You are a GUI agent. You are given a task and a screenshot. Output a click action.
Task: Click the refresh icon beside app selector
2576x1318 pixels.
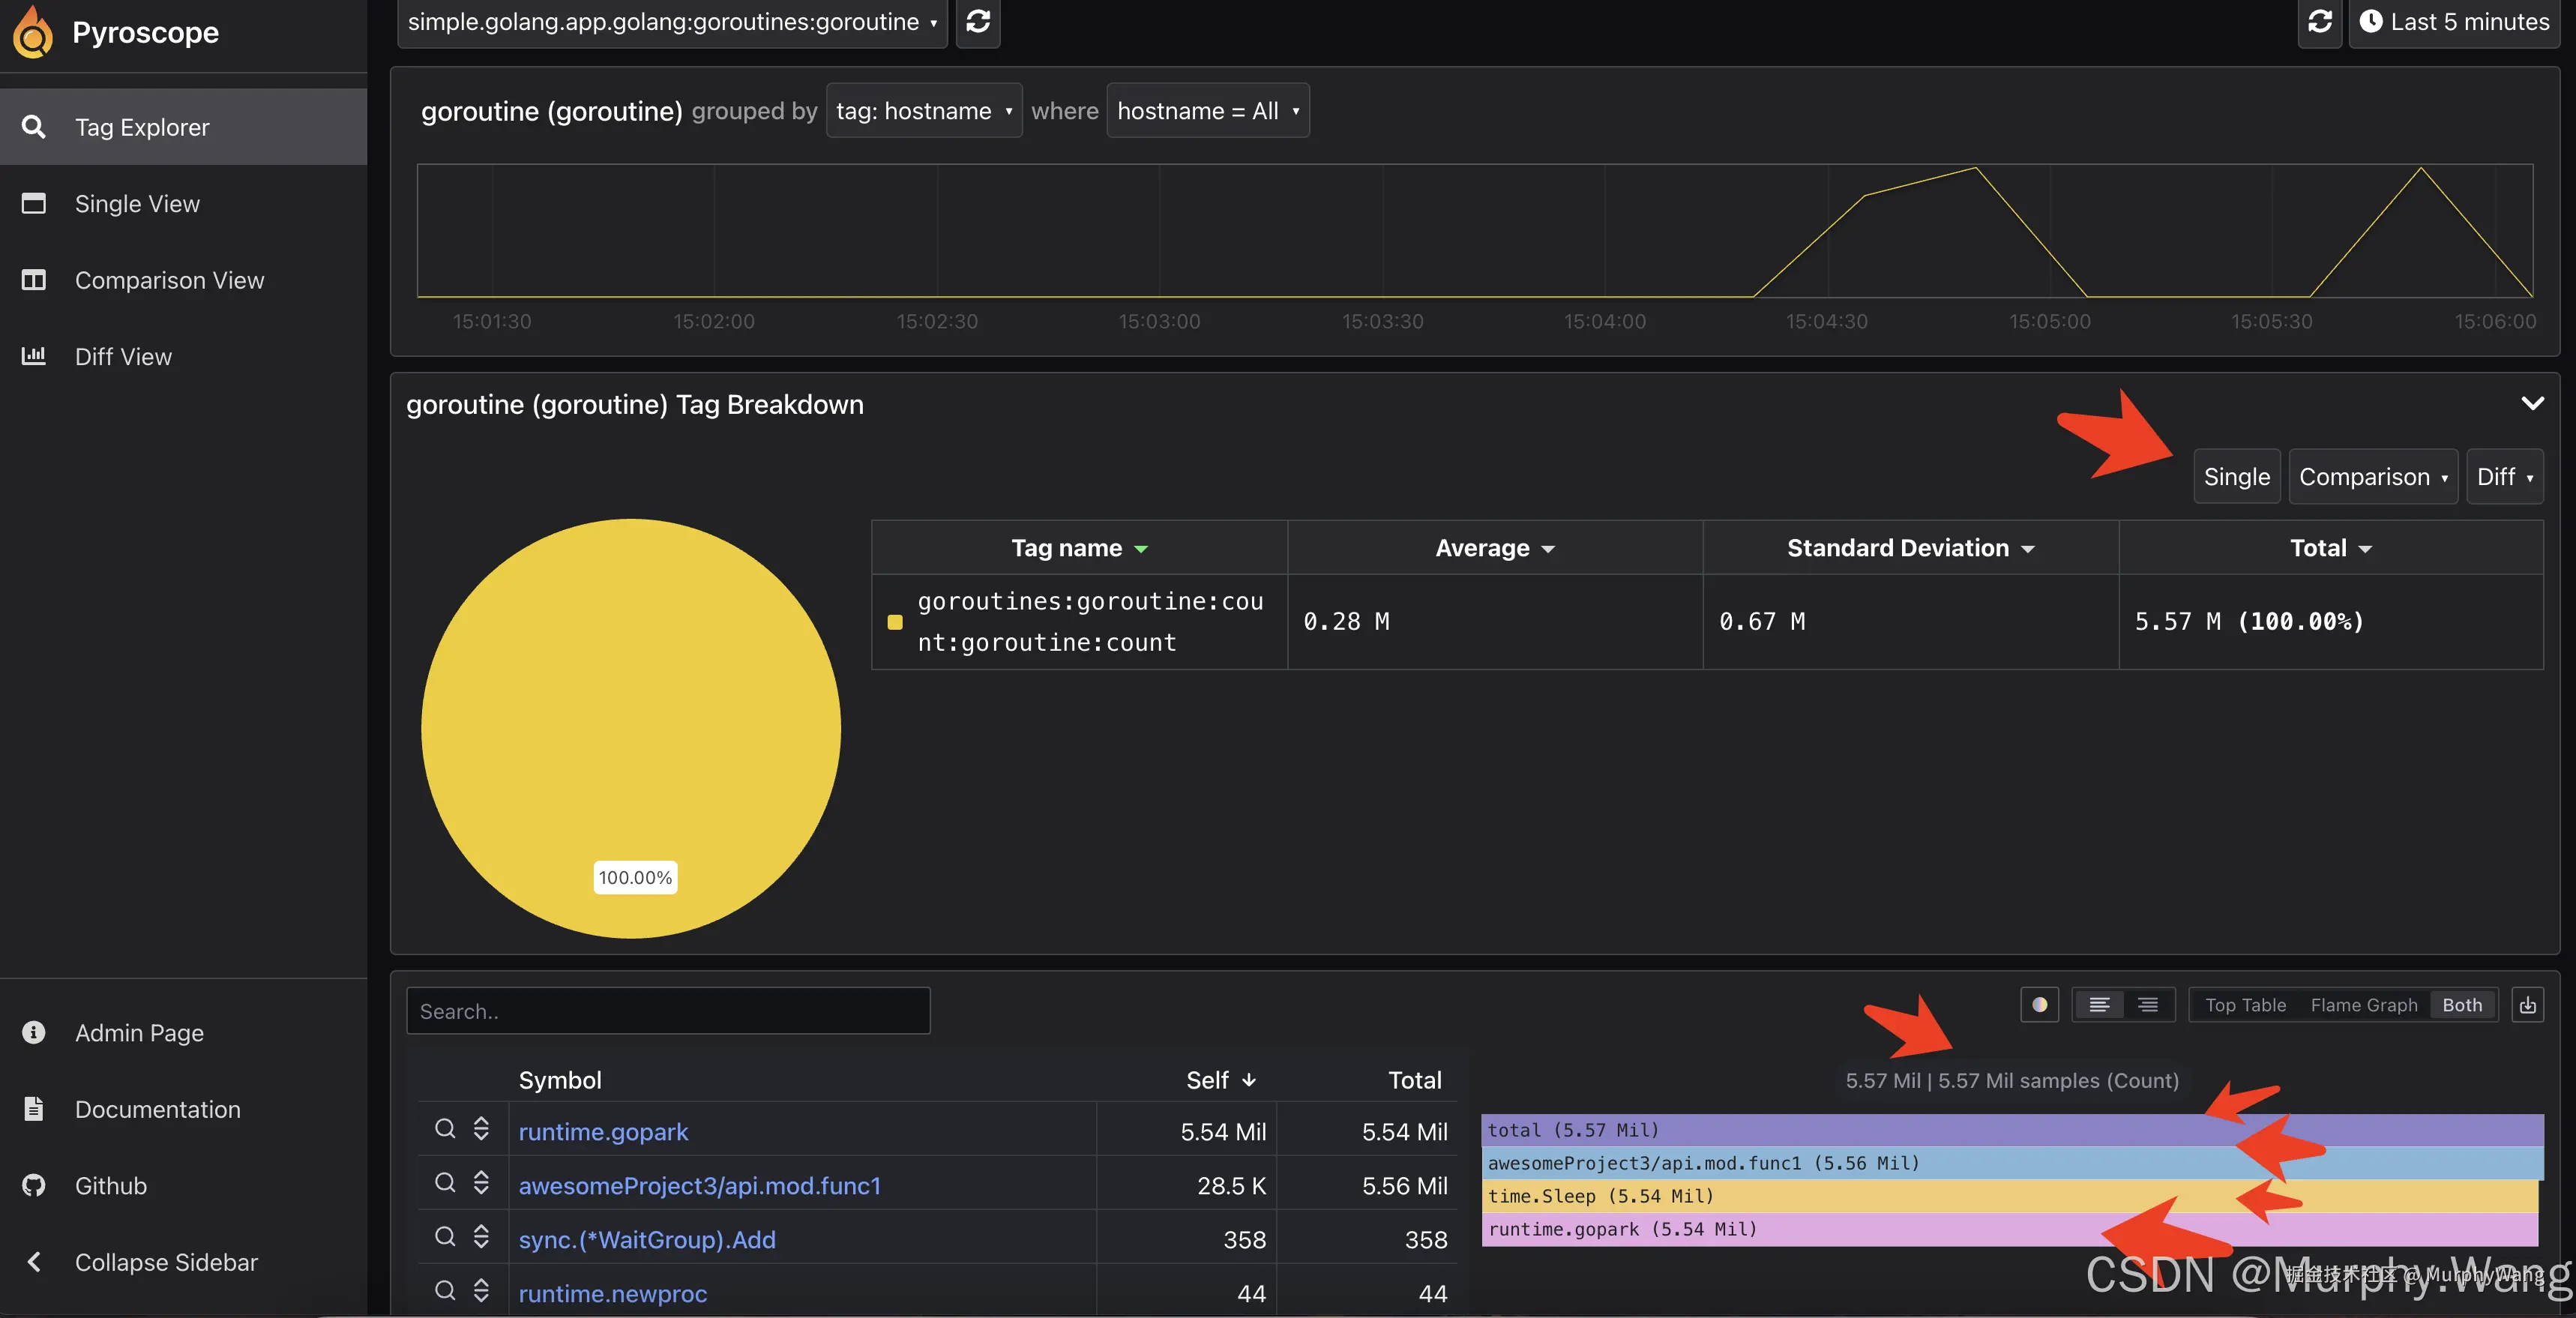coord(977,21)
